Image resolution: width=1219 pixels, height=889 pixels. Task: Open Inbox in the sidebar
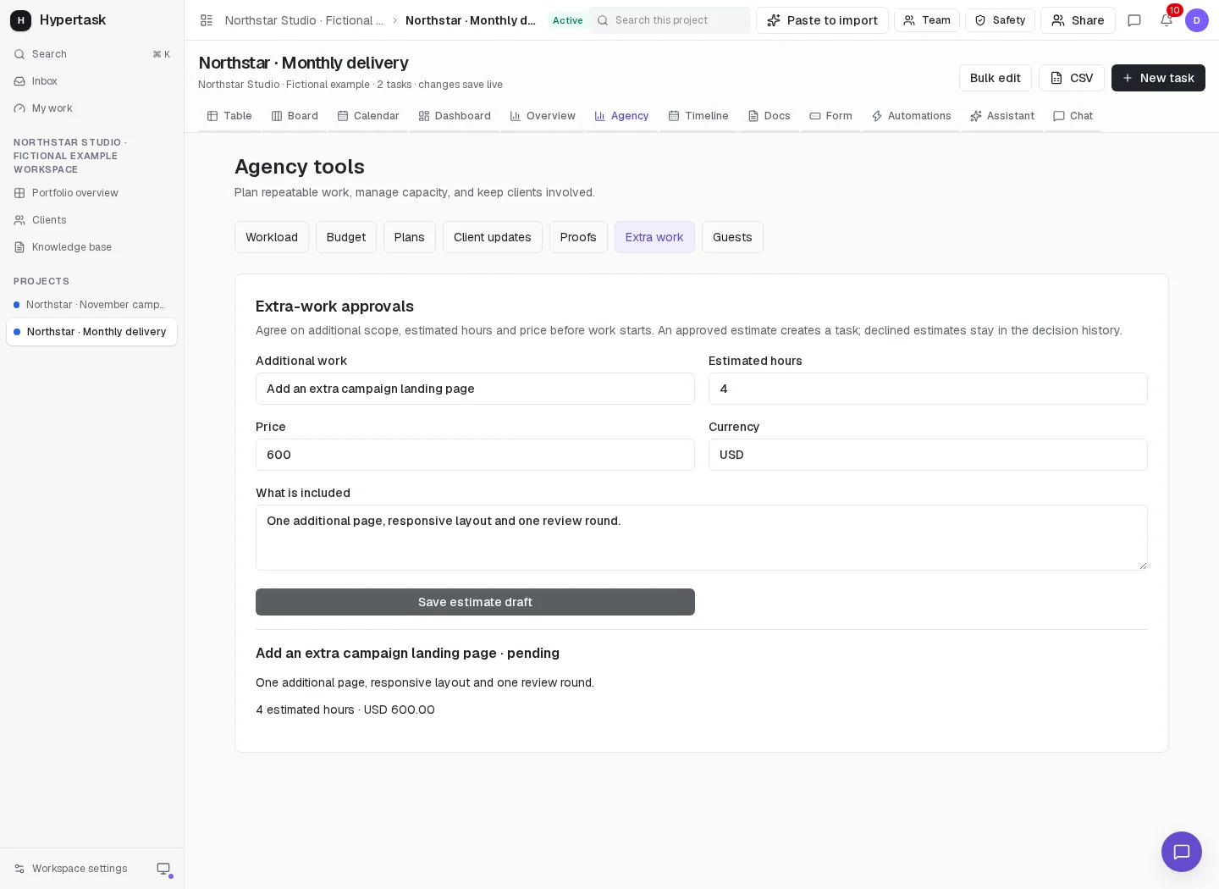[x=91, y=81]
